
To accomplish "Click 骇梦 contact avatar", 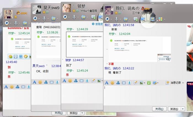I will coord(67,8).
